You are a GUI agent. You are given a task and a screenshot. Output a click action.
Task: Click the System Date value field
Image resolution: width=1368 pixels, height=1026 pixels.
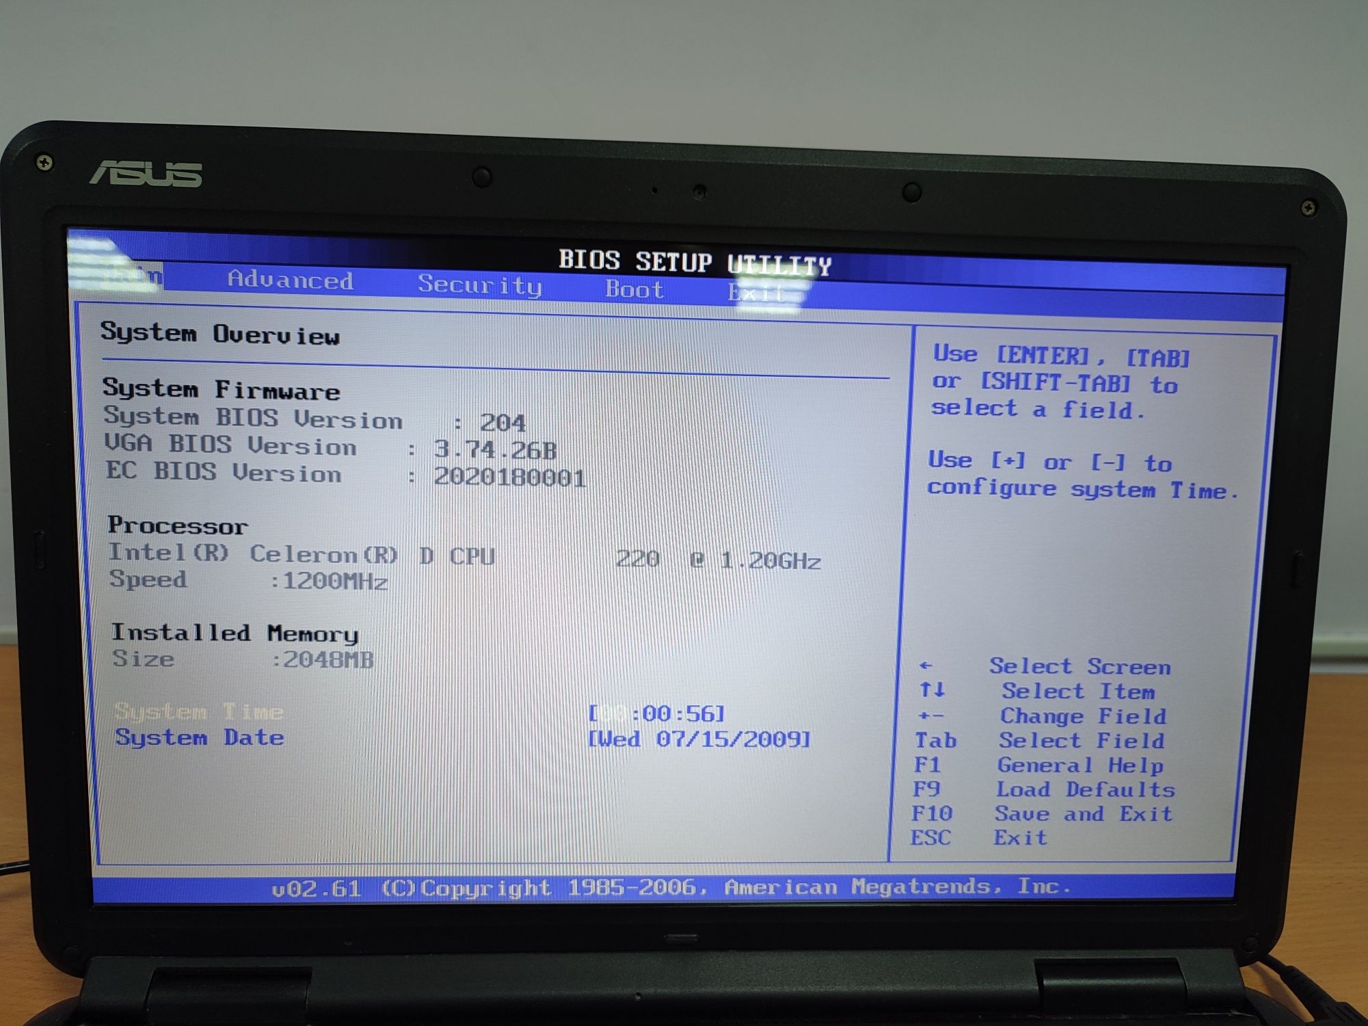click(699, 739)
